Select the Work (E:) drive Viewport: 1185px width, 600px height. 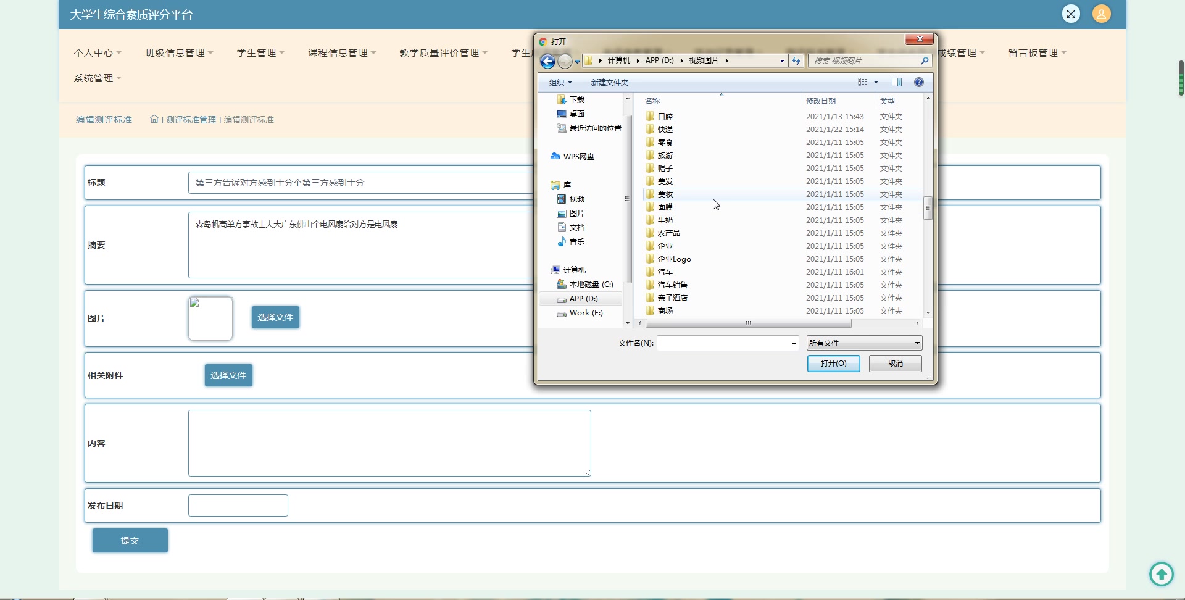tap(580, 313)
